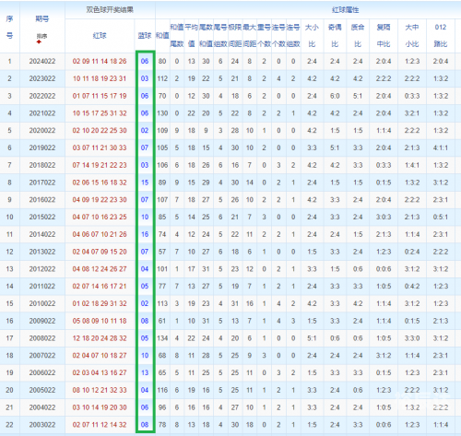Click sum value 57 in row 2013022
Viewport: 461px width, 436px height.
point(162,252)
